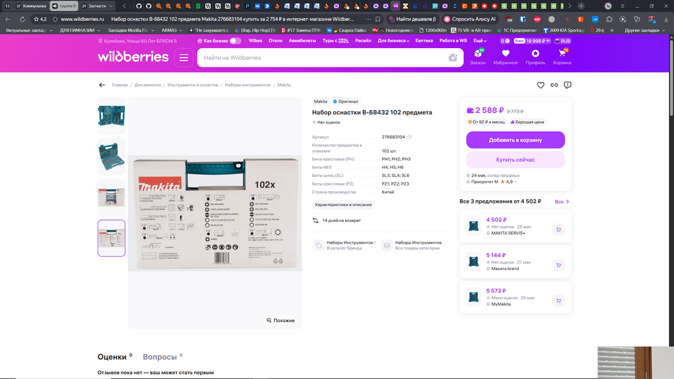Click the address bar page actions ellipsis
The width and height of the screenshot is (674, 379).
tap(369, 19)
